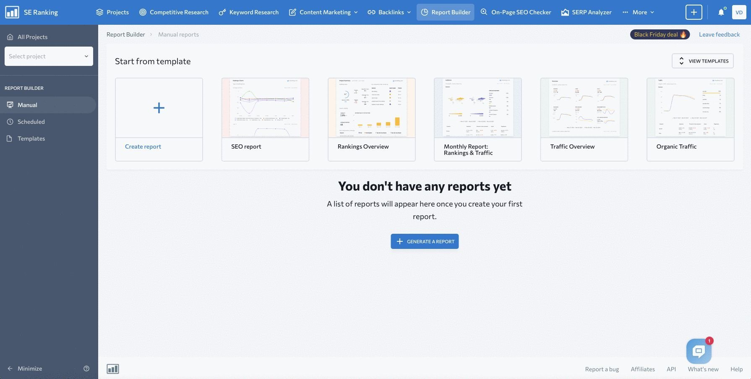
Task: Select the Organic Traffic template thumbnail
Action: tap(691, 108)
